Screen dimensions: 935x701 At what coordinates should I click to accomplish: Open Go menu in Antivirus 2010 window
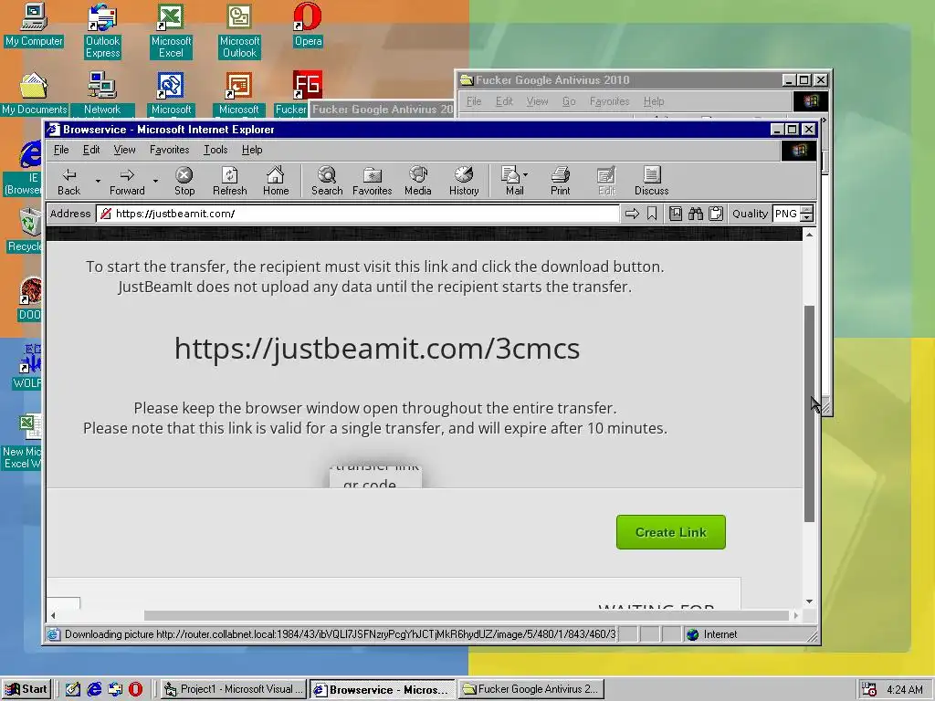click(569, 101)
